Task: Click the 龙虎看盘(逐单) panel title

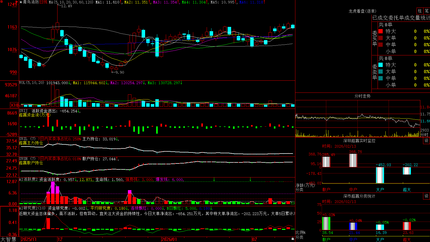Action: click(x=362, y=11)
